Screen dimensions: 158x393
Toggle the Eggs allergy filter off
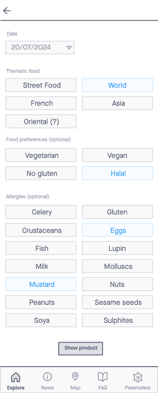pos(117,230)
